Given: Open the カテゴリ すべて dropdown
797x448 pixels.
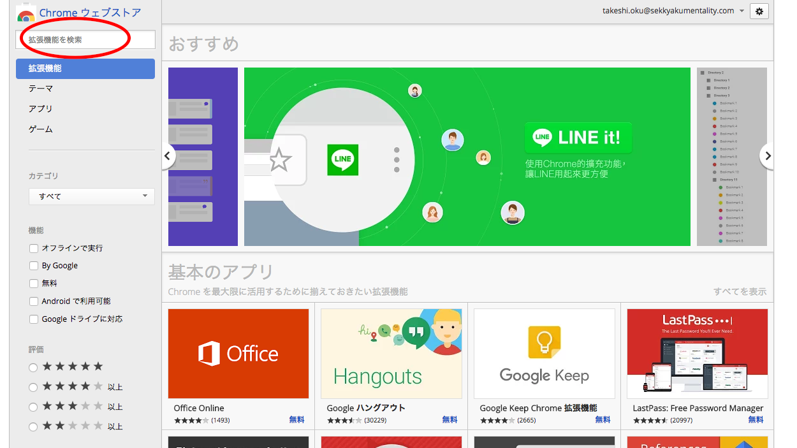Looking at the screenshot, I should 92,196.
